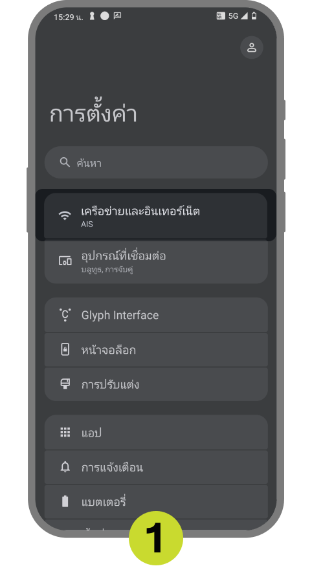Open แบตเตอรี่ settings entry
The image size is (312, 566).
tap(156, 502)
